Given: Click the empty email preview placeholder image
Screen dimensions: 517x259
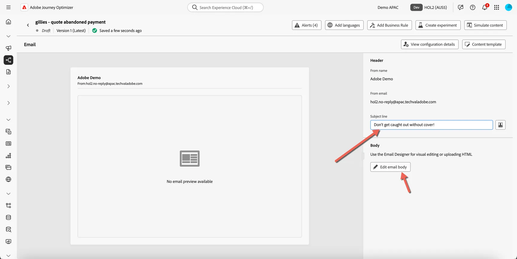Looking at the screenshot, I should 190,158.
